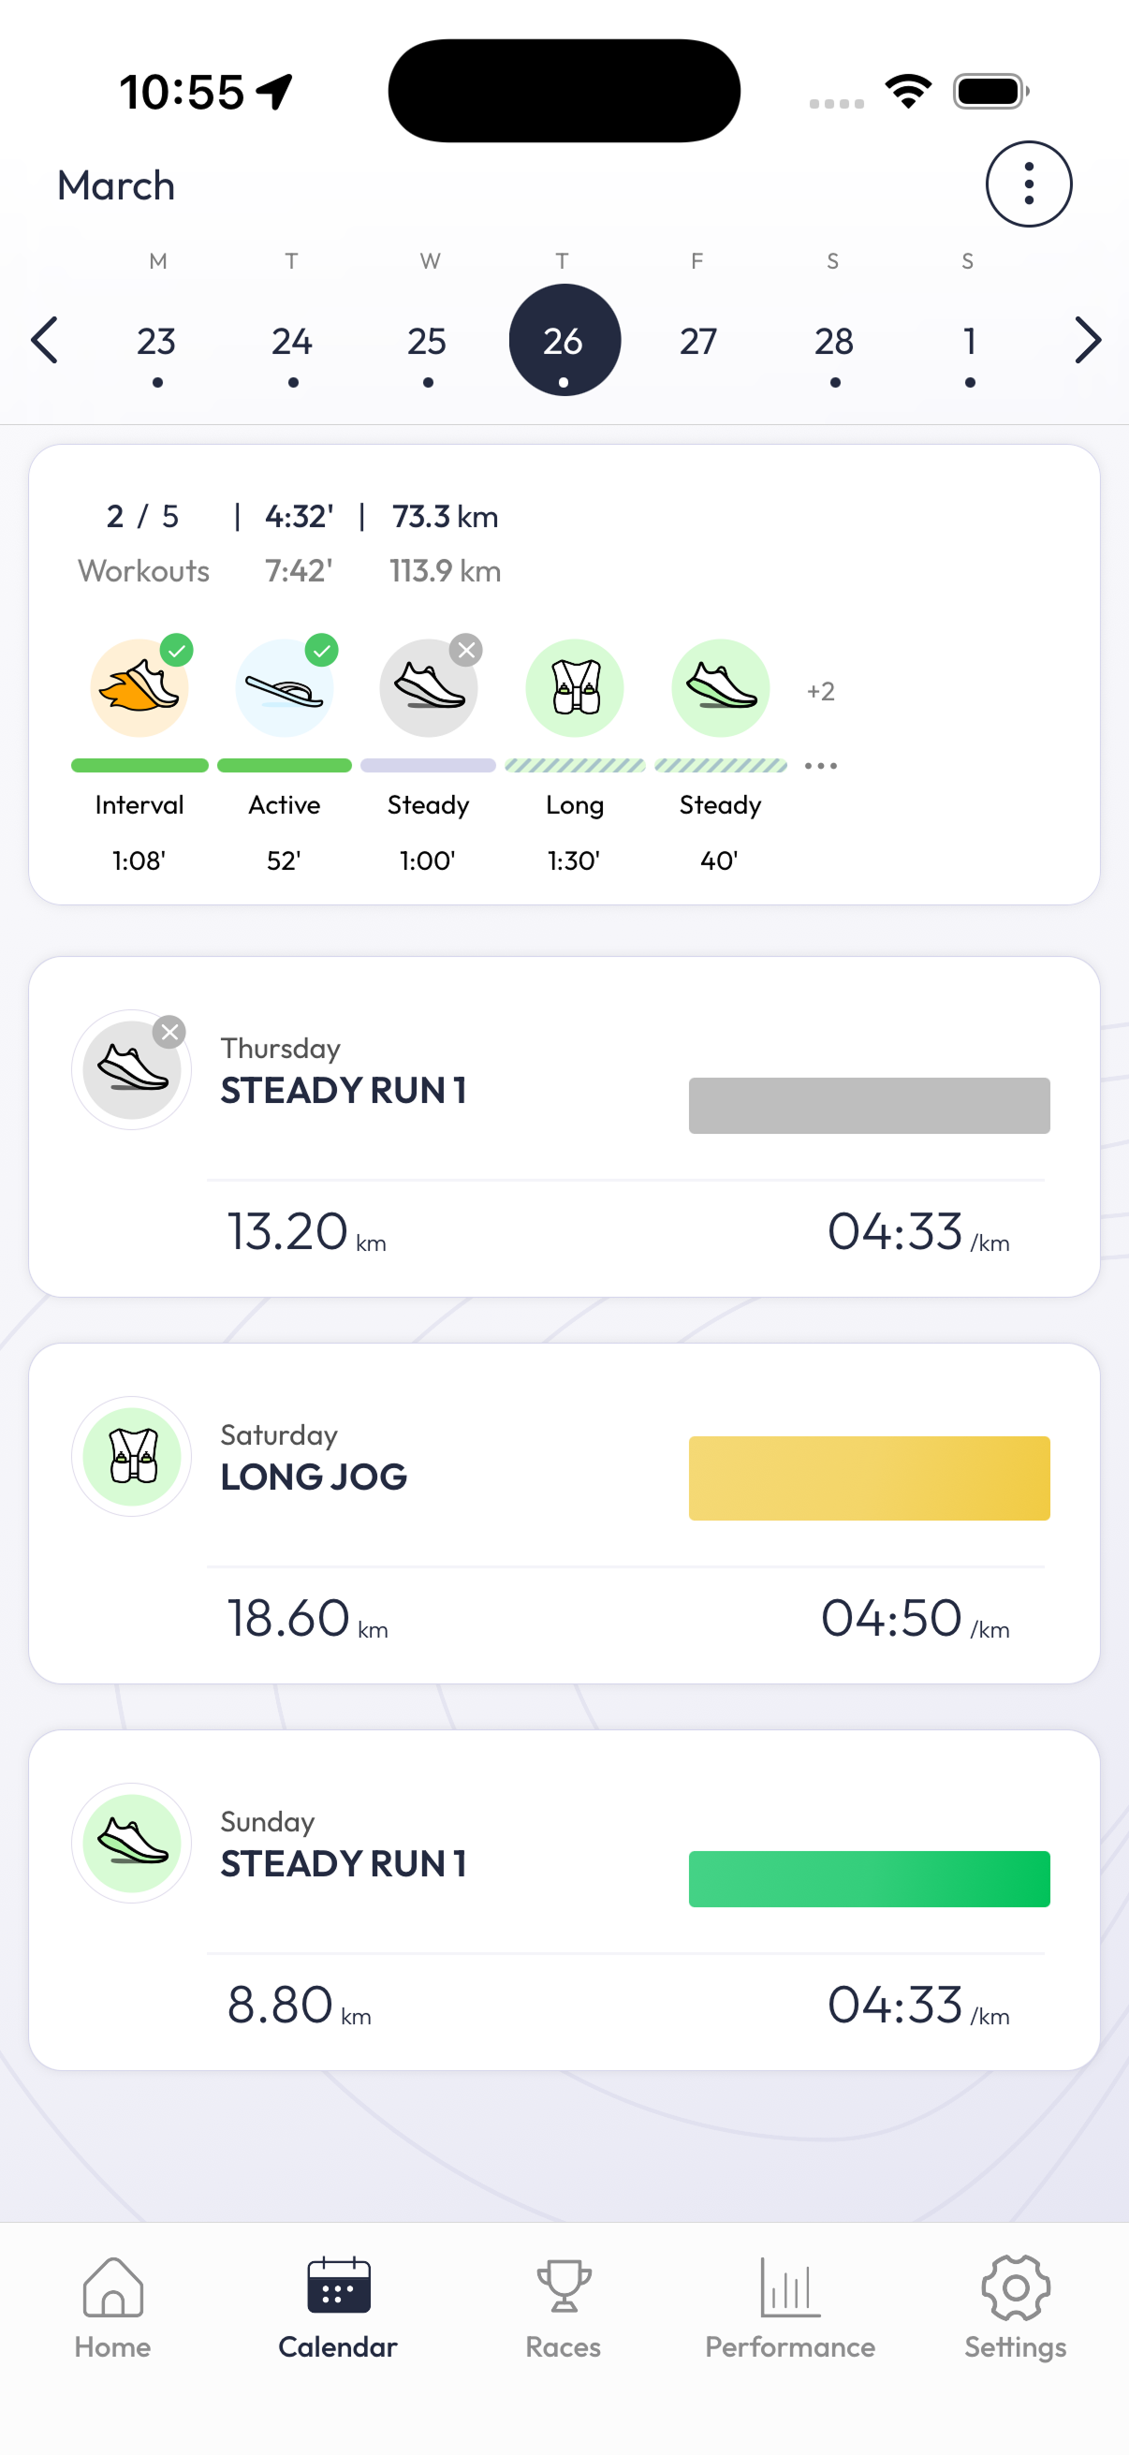Tap the Active recovery sandal icon
This screenshot has height=2455, width=1129.
(x=284, y=687)
